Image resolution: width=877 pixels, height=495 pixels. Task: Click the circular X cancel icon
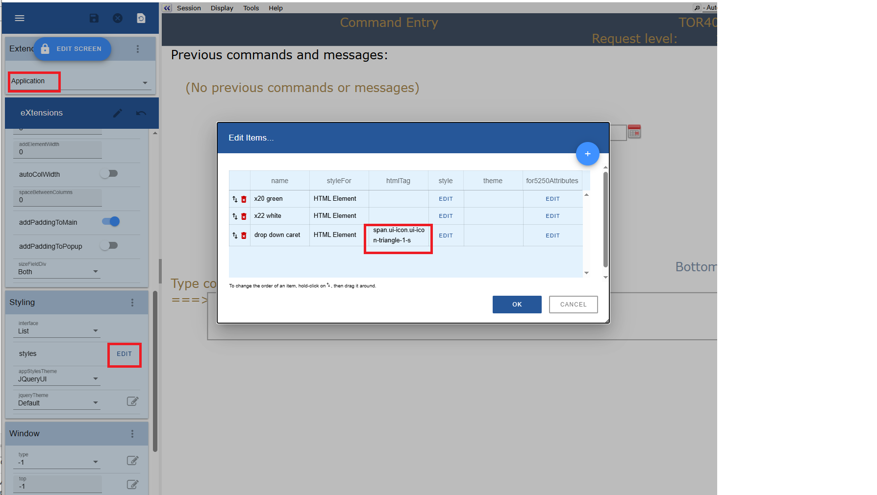[x=118, y=18]
